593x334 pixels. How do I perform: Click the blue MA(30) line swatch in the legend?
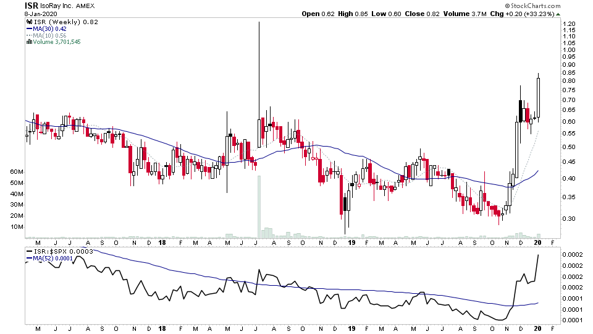click(x=29, y=29)
